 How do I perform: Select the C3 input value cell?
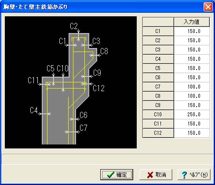tap(192, 50)
